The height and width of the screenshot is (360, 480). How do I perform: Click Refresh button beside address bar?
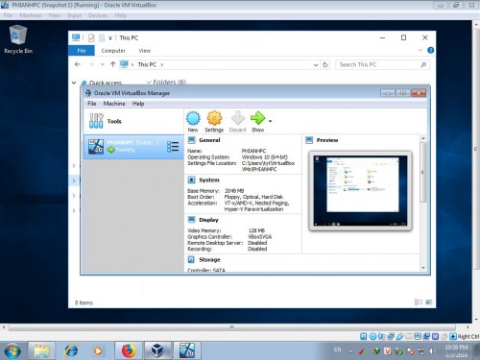pos(325,65)
